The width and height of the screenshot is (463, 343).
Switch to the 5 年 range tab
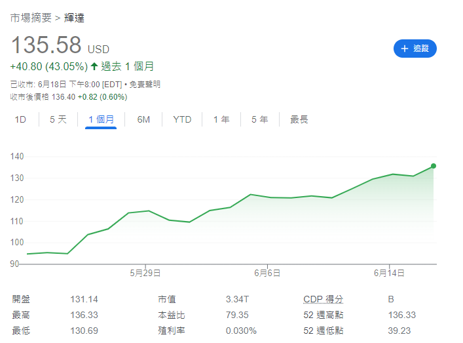point(260,119)
